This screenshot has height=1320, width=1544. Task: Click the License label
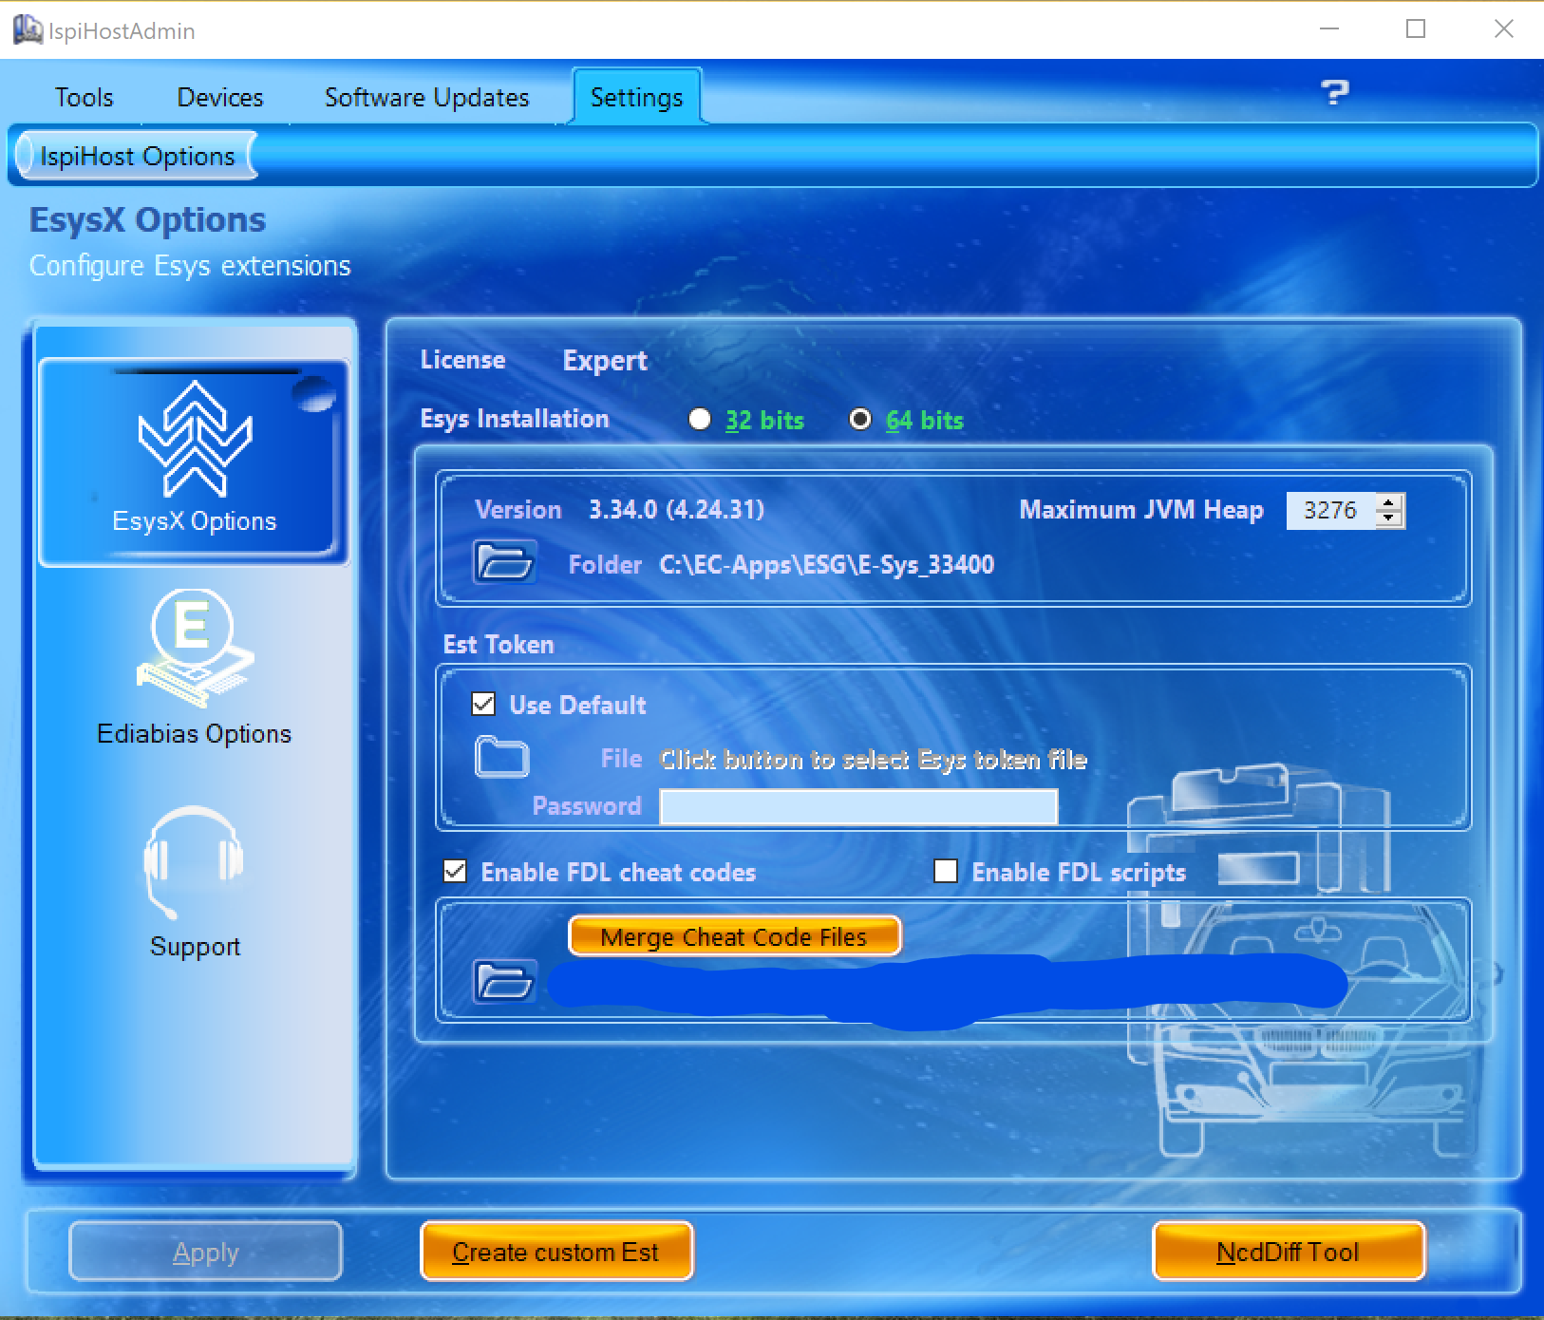(462, 360)
